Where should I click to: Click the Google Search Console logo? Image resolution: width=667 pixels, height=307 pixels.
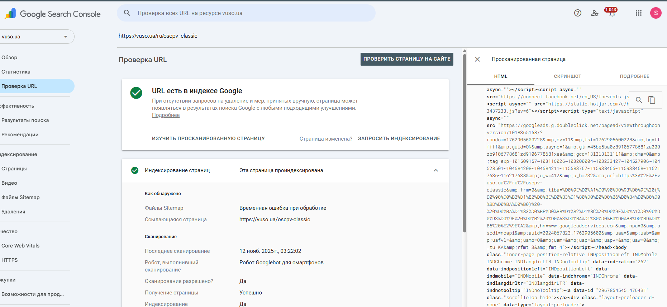pyautogui.click(x=53, y=14)
